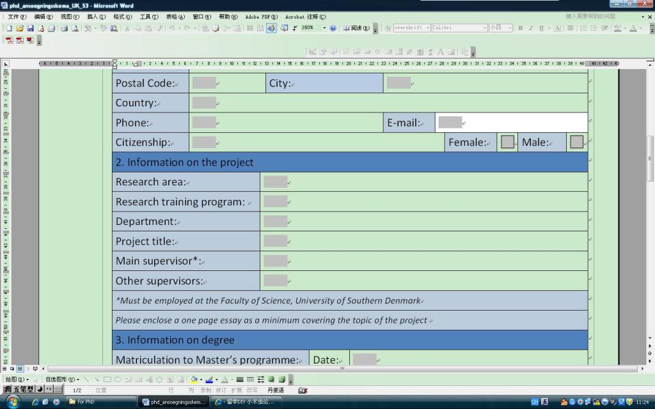Open a file with the Open folder icon
The width and height of the screenshot is (655, 409).
pyautogui.click(x=20, y=28)
